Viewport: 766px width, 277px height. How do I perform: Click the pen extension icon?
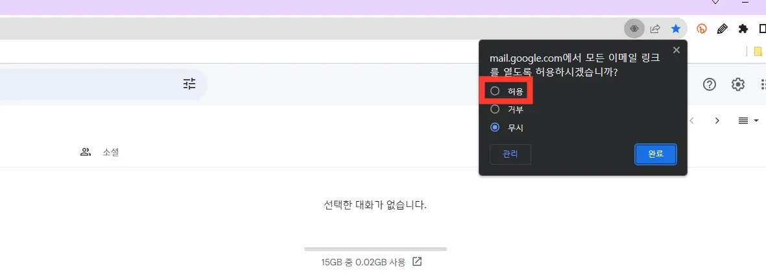pyautogui.click(x=722, y=29)
